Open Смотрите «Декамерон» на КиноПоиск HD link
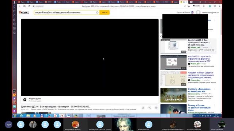This screenshot has height=131, width=234. 199,90
